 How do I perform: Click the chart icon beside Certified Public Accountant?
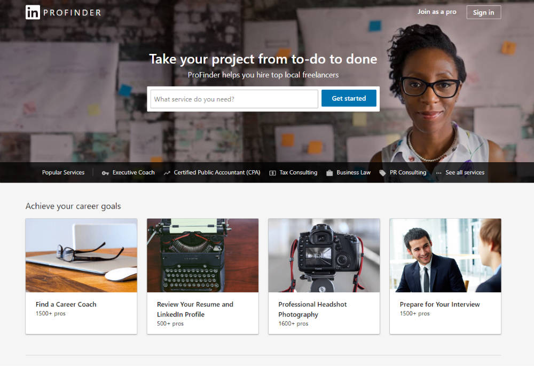(167, 173)
